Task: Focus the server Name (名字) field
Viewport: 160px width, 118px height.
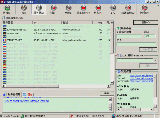Action: tap(136, 44)
